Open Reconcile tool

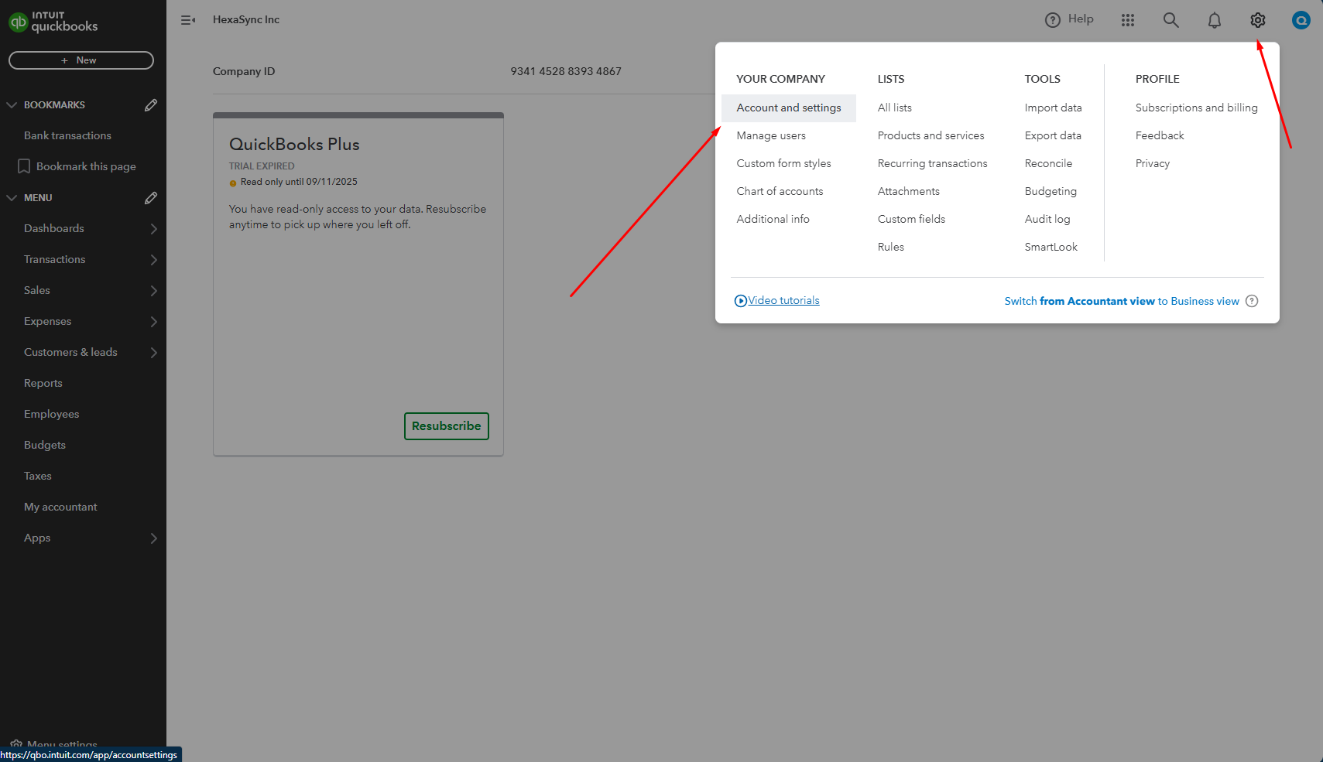click(1048, 163)
